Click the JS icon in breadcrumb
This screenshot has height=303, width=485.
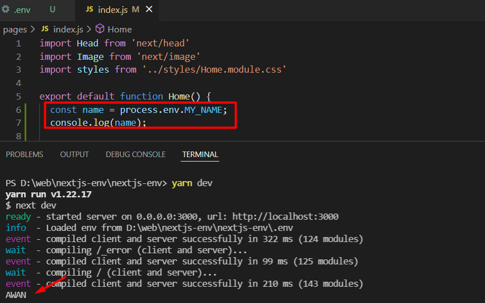(x=45, y=29)
